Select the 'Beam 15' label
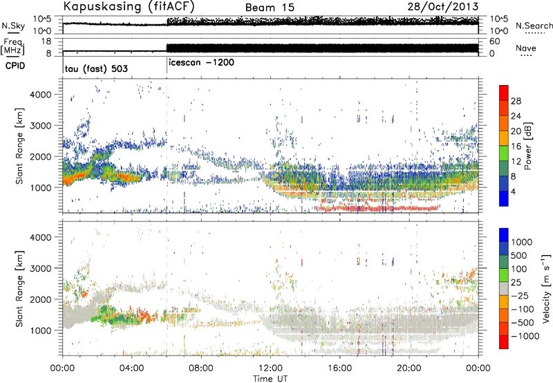The width and height of the screenshot is (553, 383). [x=270, y=8]
